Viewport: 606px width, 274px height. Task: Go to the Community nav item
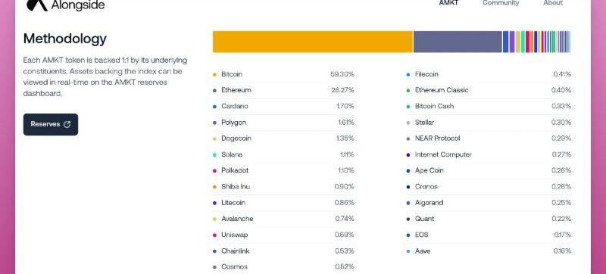point(501,3)
